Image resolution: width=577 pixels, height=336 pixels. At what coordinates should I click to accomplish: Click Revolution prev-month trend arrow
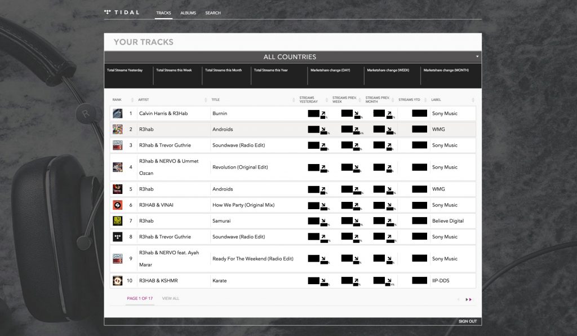pos(389,167)
